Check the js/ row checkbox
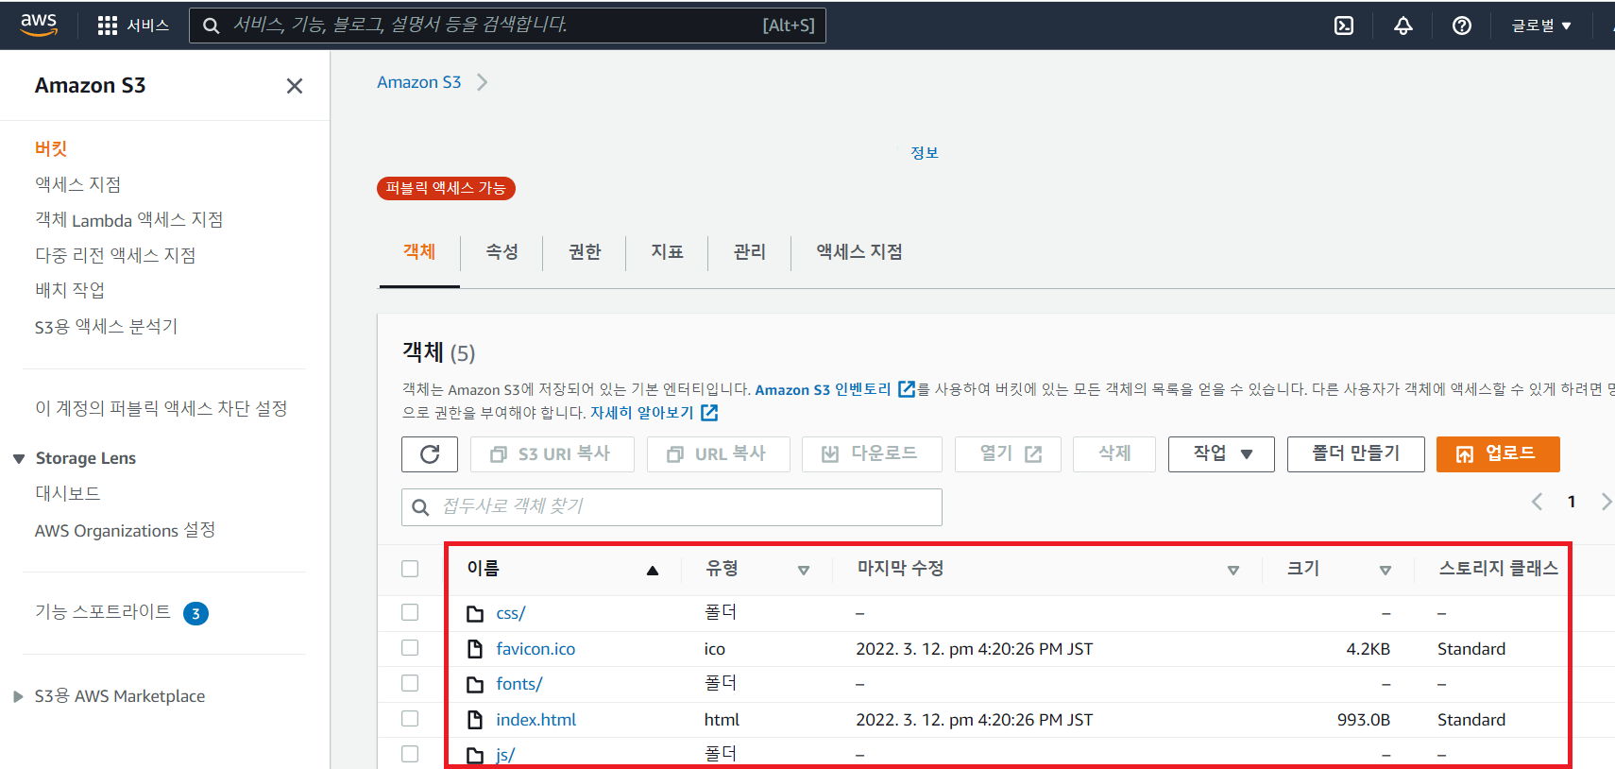The height and width of the screenshot is (769, 1615). click(410, 753)
